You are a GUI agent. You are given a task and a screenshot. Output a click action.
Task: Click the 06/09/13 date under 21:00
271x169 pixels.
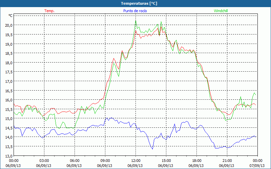(x=226, y=166)
